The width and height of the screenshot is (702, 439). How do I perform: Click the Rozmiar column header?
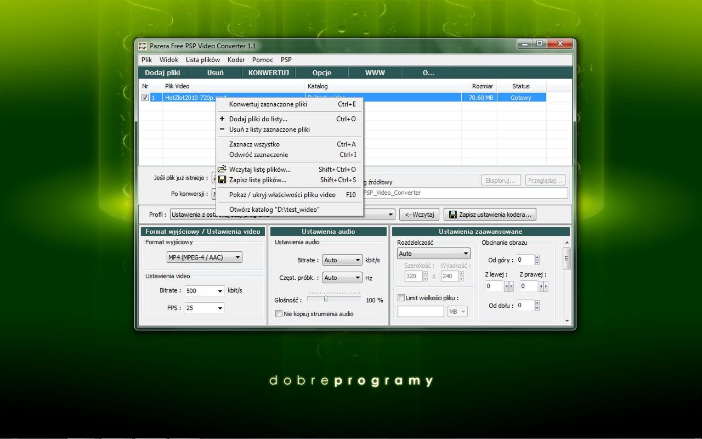click(479, 86)
